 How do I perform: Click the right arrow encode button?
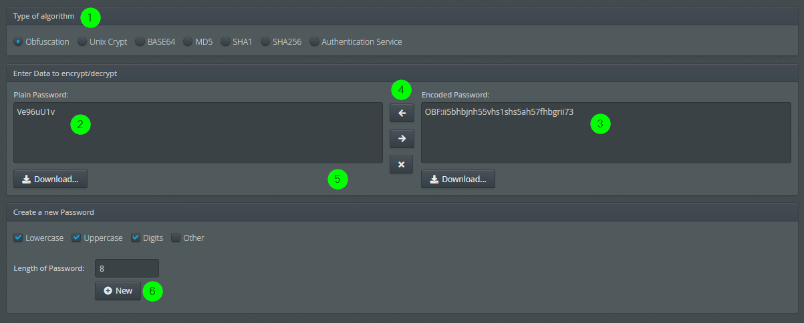[402, 138]
